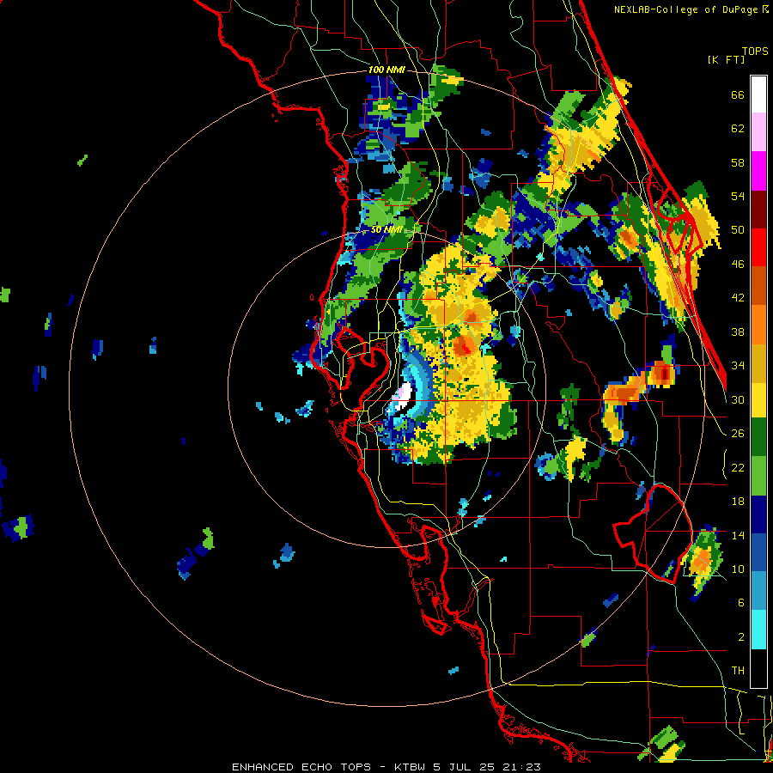The image size is (773, 773).
Task: Select the 18 value on legend
Action: tap(738, 502)
